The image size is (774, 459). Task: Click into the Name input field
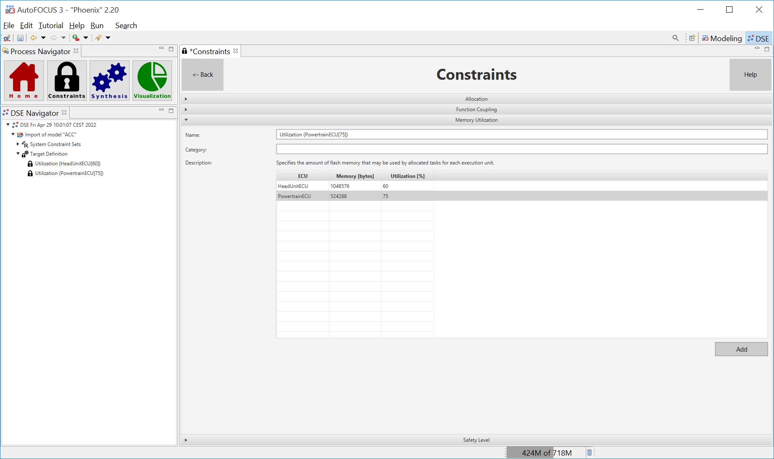[522, 135]
